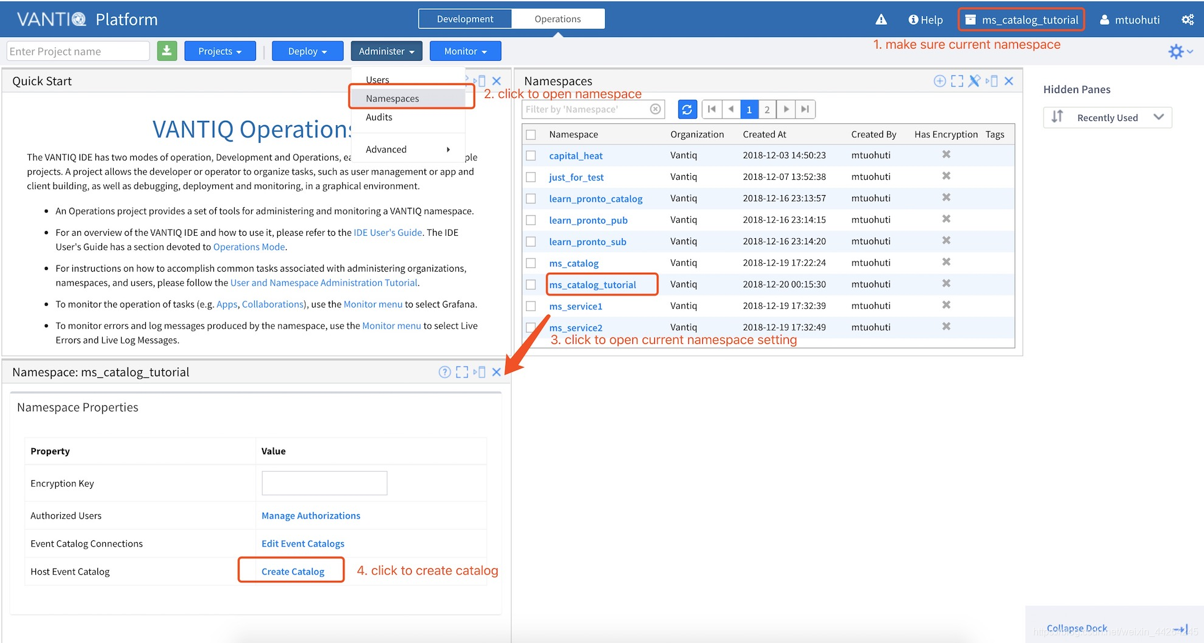Viewport: 1204px width, 643px height.
Task: Check the learn_pronto_pub row checkbox
Action: [x=531, y=220]
